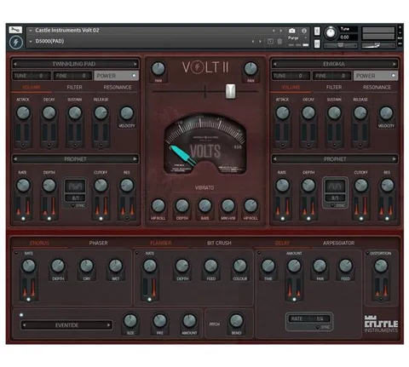The height and width of the screenshot is (367, 409).
Task: Open the ENIGMA sound selector
Action: [334, 64]
